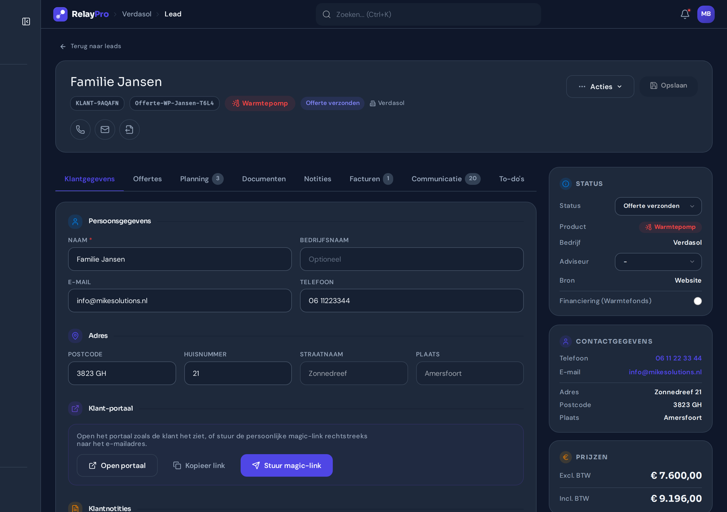Switch to the Offertes tab
This screenshot has height=512, width=727.
[147, 179]
